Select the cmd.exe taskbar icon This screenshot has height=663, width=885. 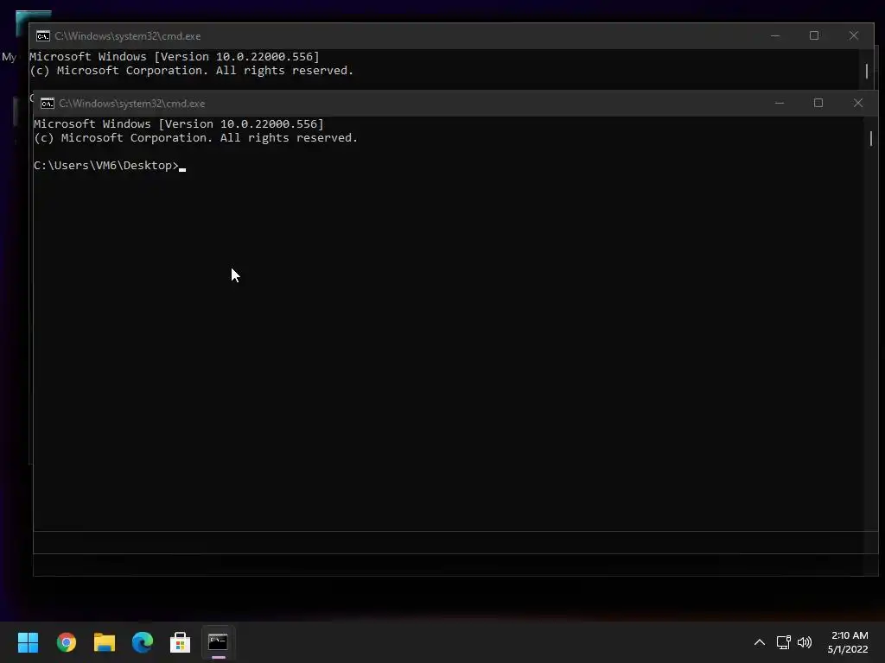218,642
